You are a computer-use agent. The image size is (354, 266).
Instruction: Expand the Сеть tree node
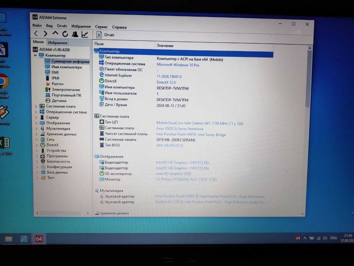(37, 139)
